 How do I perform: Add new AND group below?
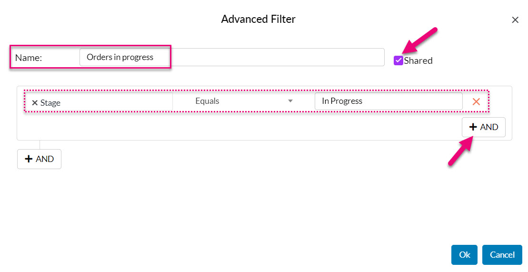40,159
